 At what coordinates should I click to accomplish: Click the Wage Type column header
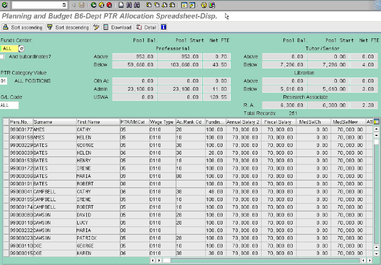coord(163,122)
